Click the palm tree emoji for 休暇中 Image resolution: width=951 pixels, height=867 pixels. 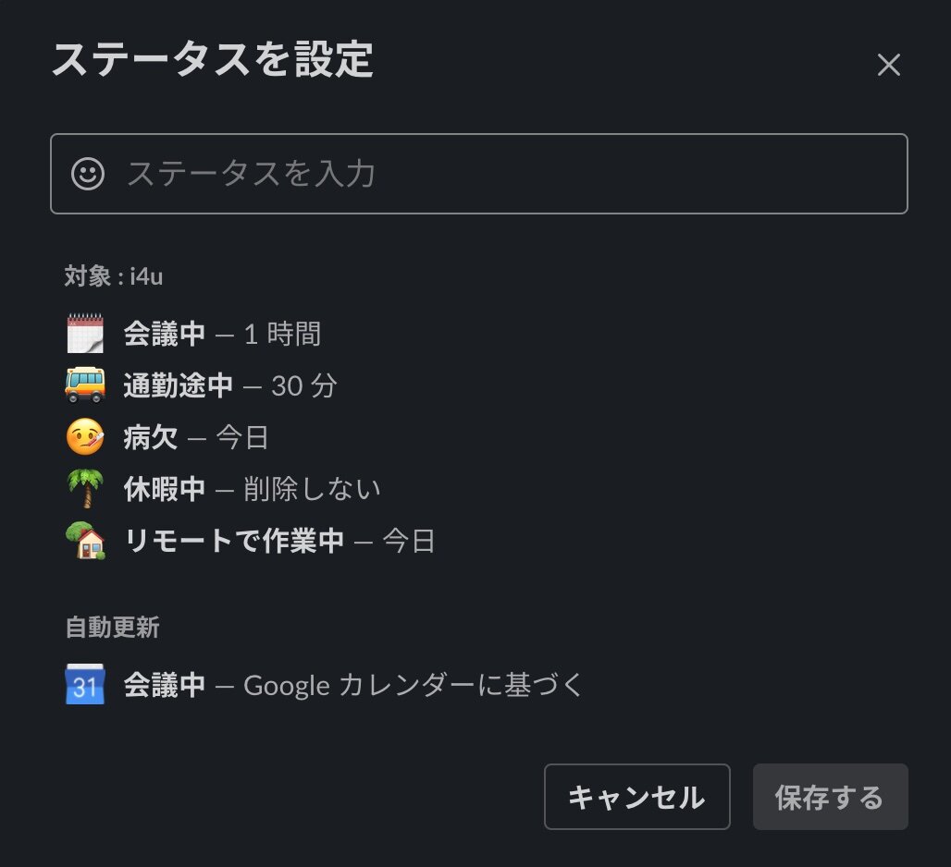[x=85, y=488]
